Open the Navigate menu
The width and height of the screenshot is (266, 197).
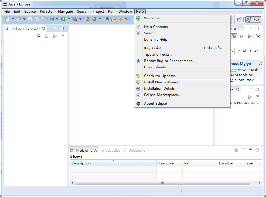(x=66, y=11)
